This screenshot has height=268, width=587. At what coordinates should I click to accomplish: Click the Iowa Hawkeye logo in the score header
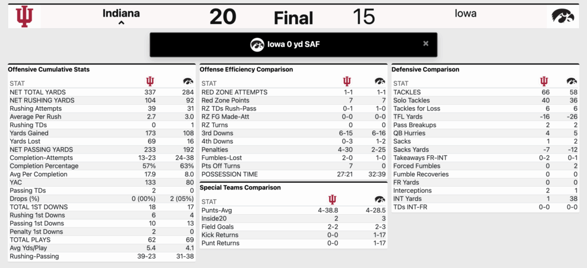(x=563, y=17)
